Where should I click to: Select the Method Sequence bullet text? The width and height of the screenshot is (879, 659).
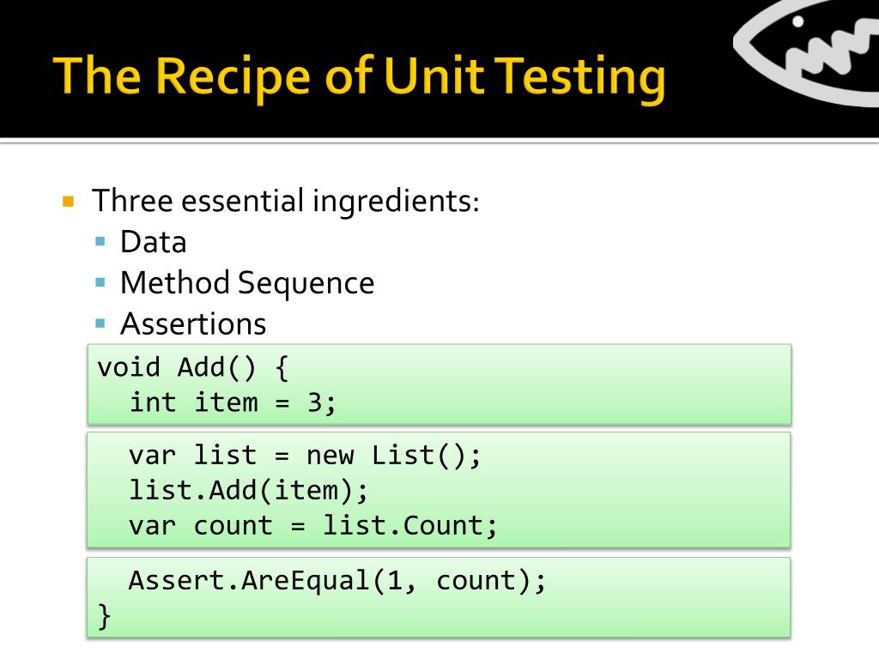(247, 283)
